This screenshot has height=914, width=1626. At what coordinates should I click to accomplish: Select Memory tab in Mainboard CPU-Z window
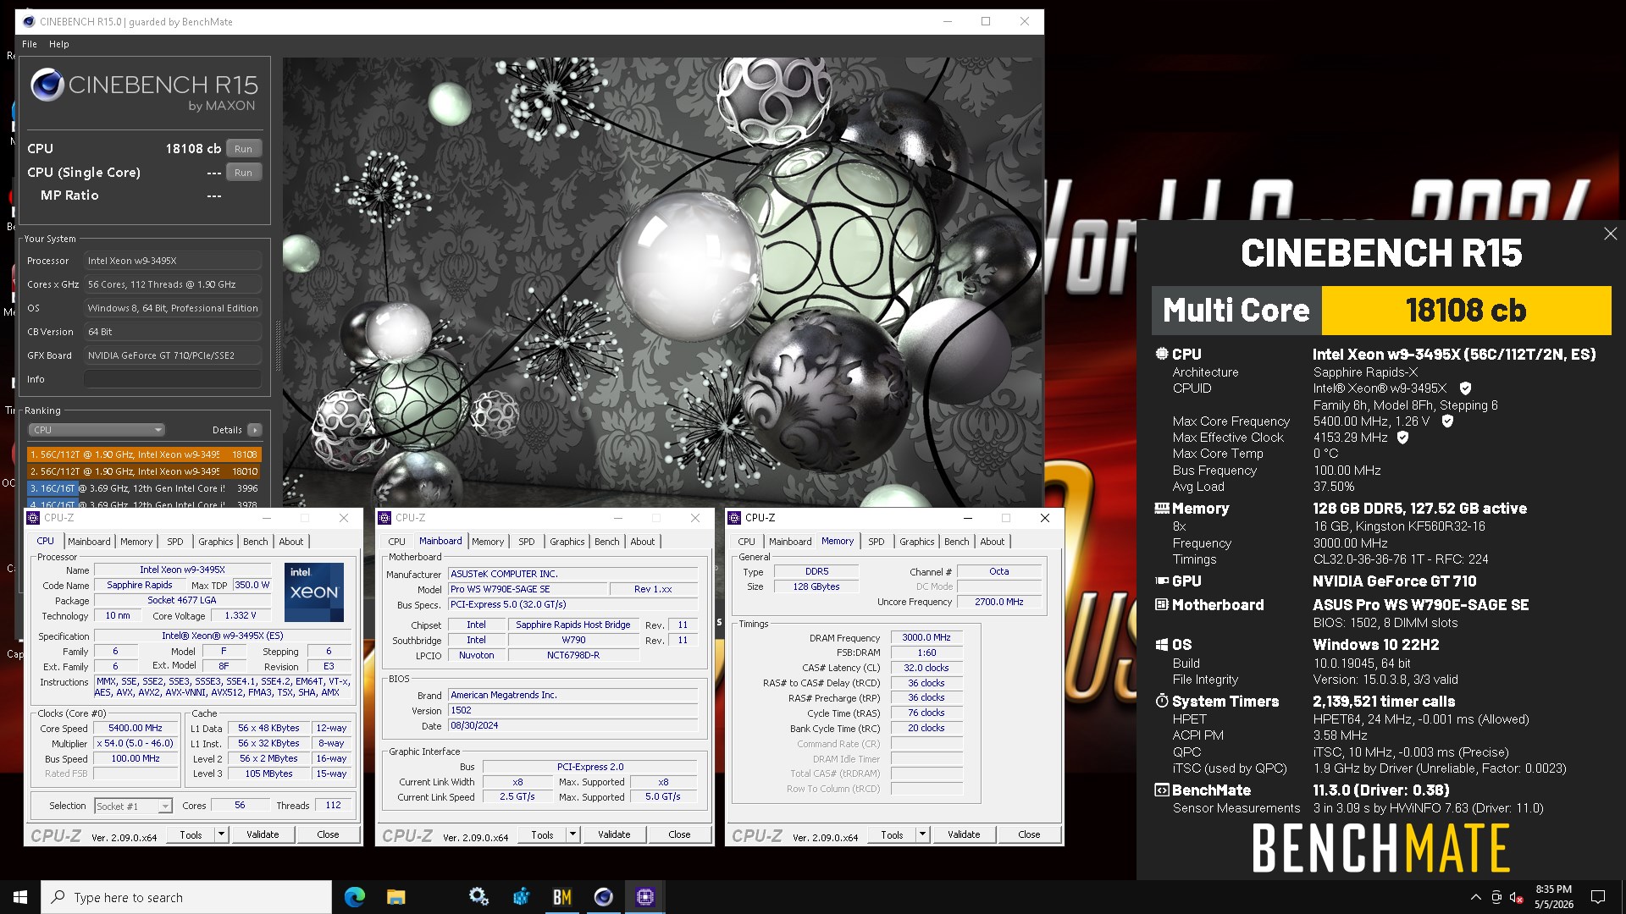click(x=488, y=542)
